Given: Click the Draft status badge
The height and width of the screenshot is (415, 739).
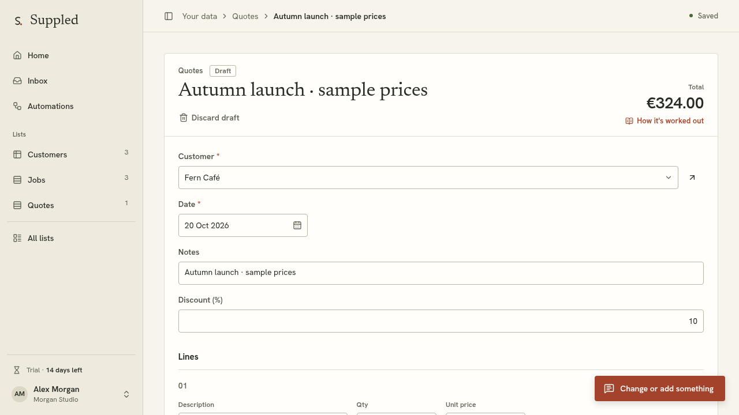Looking at the screenshot, I should [223, 71].
